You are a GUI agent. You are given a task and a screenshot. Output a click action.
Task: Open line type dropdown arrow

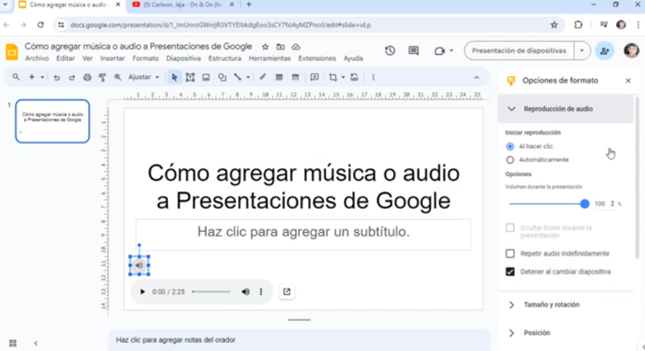pos(248,77)
